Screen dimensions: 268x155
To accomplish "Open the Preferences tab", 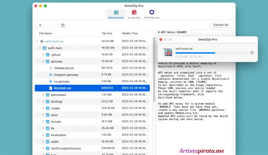I will 152,14.
